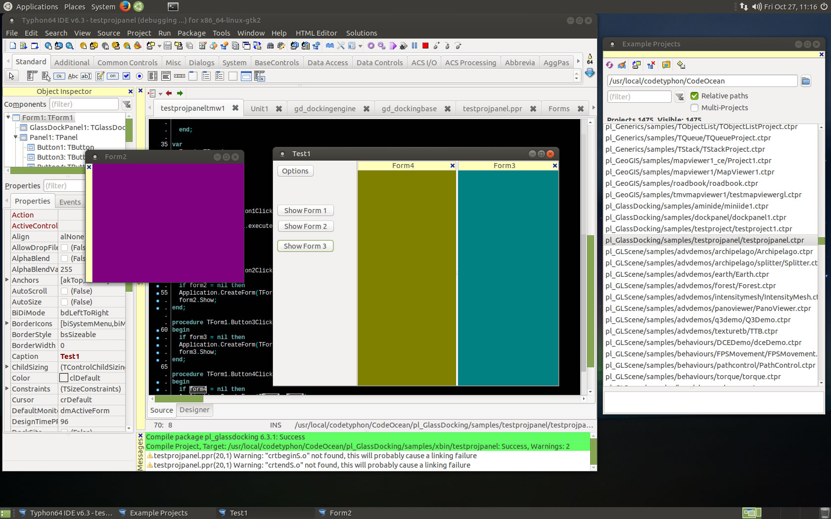This screenshot has width=831, height=519.
Task: Expand the Anchors property
Action: [x=7, y=280]
